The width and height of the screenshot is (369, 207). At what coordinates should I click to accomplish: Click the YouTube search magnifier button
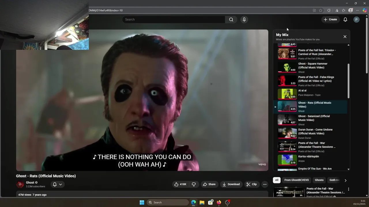point(231,20)
